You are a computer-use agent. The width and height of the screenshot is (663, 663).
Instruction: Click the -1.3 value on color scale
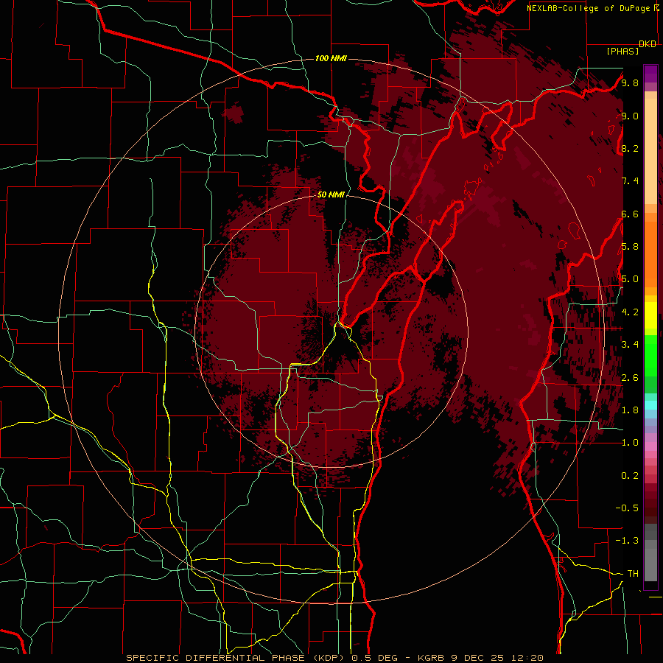(x=627, y=541)
